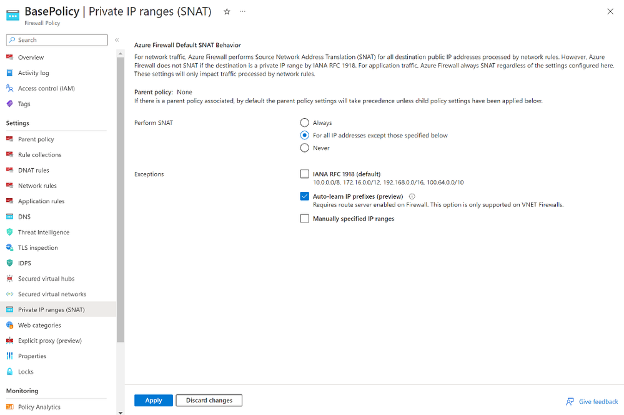Open the more options ellipsis in header
Image resolution: width=624 pixels, height=415 pixels.
[242, 11]
